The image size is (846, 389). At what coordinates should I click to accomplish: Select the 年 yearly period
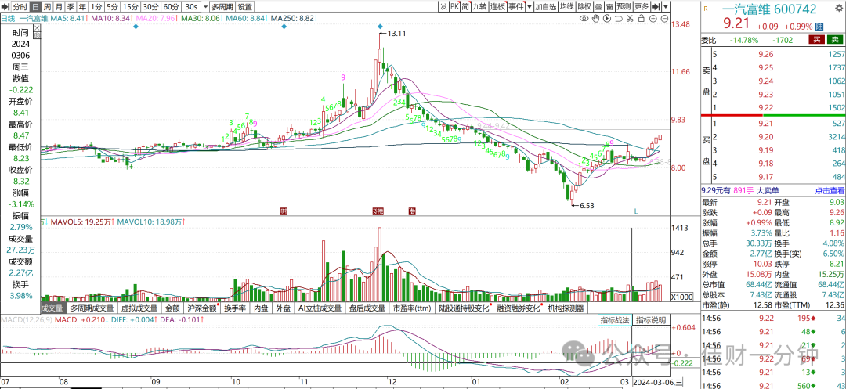82,7
